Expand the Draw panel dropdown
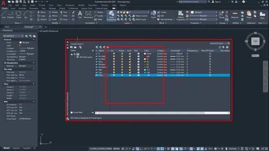 [18, 23]
